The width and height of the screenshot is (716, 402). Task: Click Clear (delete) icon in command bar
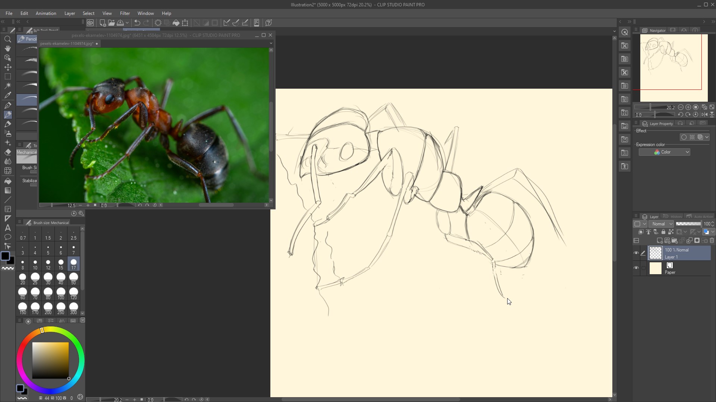pos(158,23)
